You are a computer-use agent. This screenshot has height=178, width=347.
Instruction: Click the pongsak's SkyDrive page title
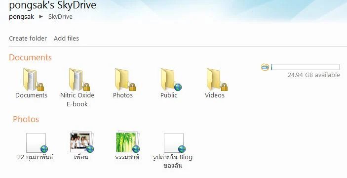click(53, 5)
